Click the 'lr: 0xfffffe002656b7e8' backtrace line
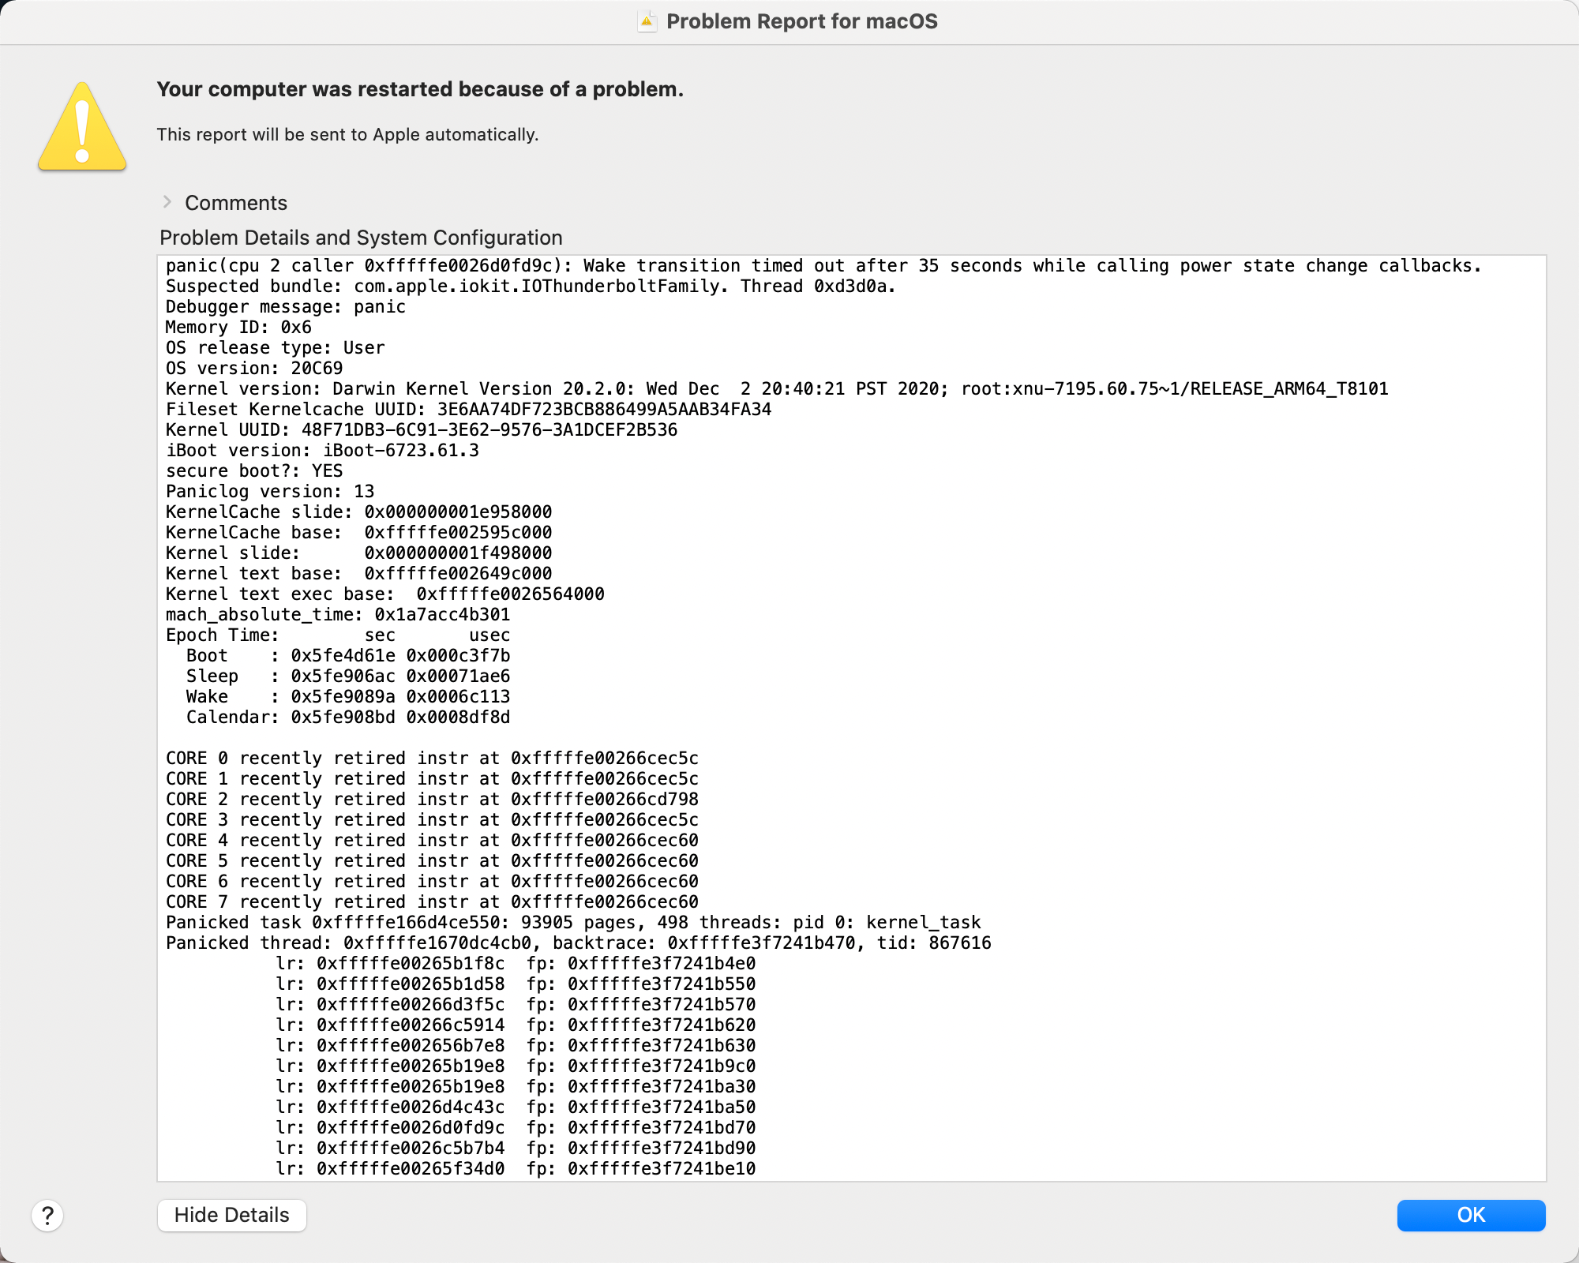This screenshot has height=1263, width=1579. 516,1046
